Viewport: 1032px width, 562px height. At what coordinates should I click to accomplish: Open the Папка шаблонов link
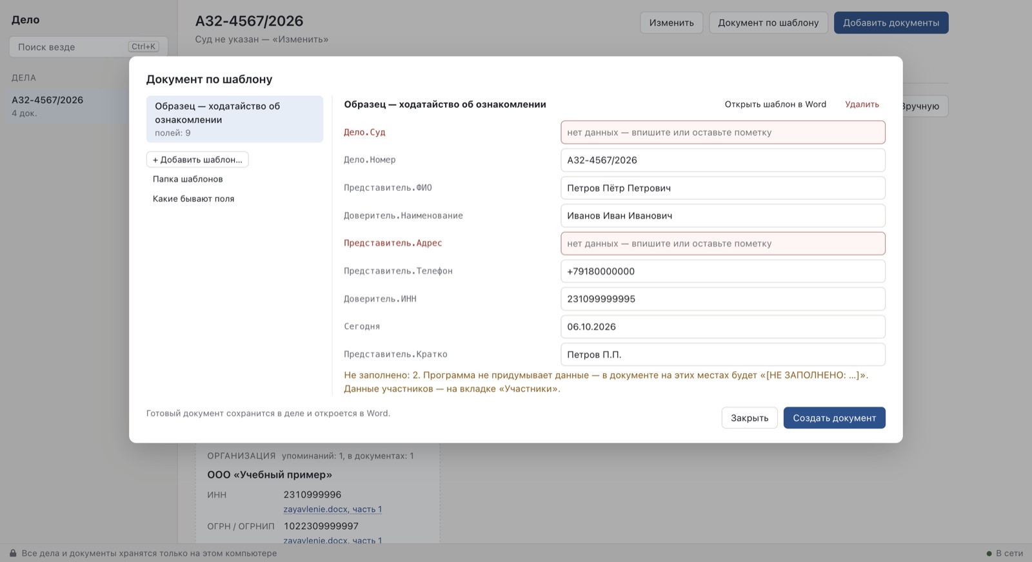188,179
